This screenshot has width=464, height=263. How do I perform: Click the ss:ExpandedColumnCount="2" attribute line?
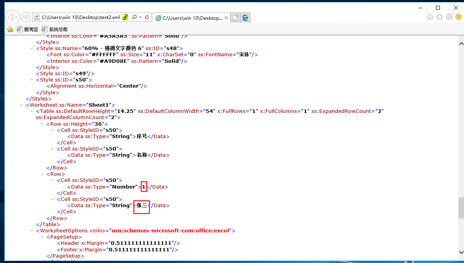78,118
